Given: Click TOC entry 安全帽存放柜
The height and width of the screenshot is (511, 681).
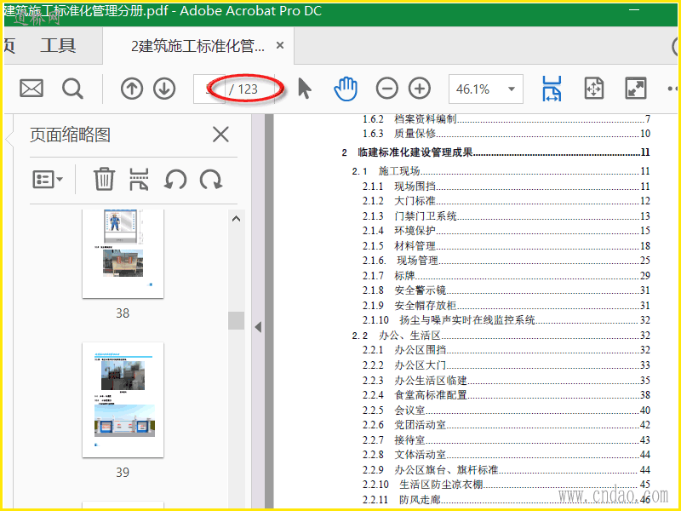Looking at the screenshot, I should (x=506, y=306).
